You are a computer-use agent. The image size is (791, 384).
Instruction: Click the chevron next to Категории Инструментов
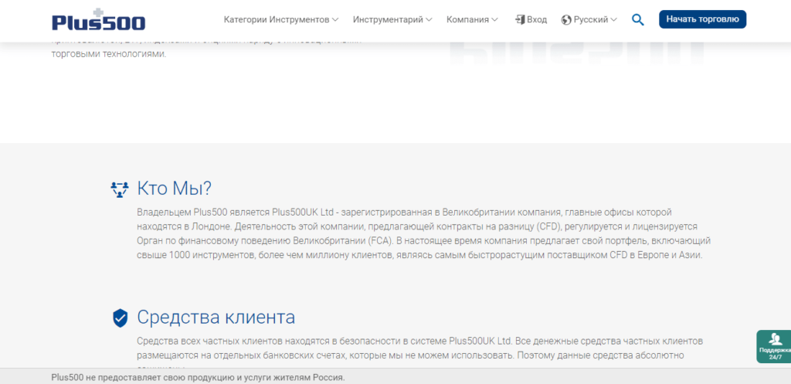click(x=335, y=19)
